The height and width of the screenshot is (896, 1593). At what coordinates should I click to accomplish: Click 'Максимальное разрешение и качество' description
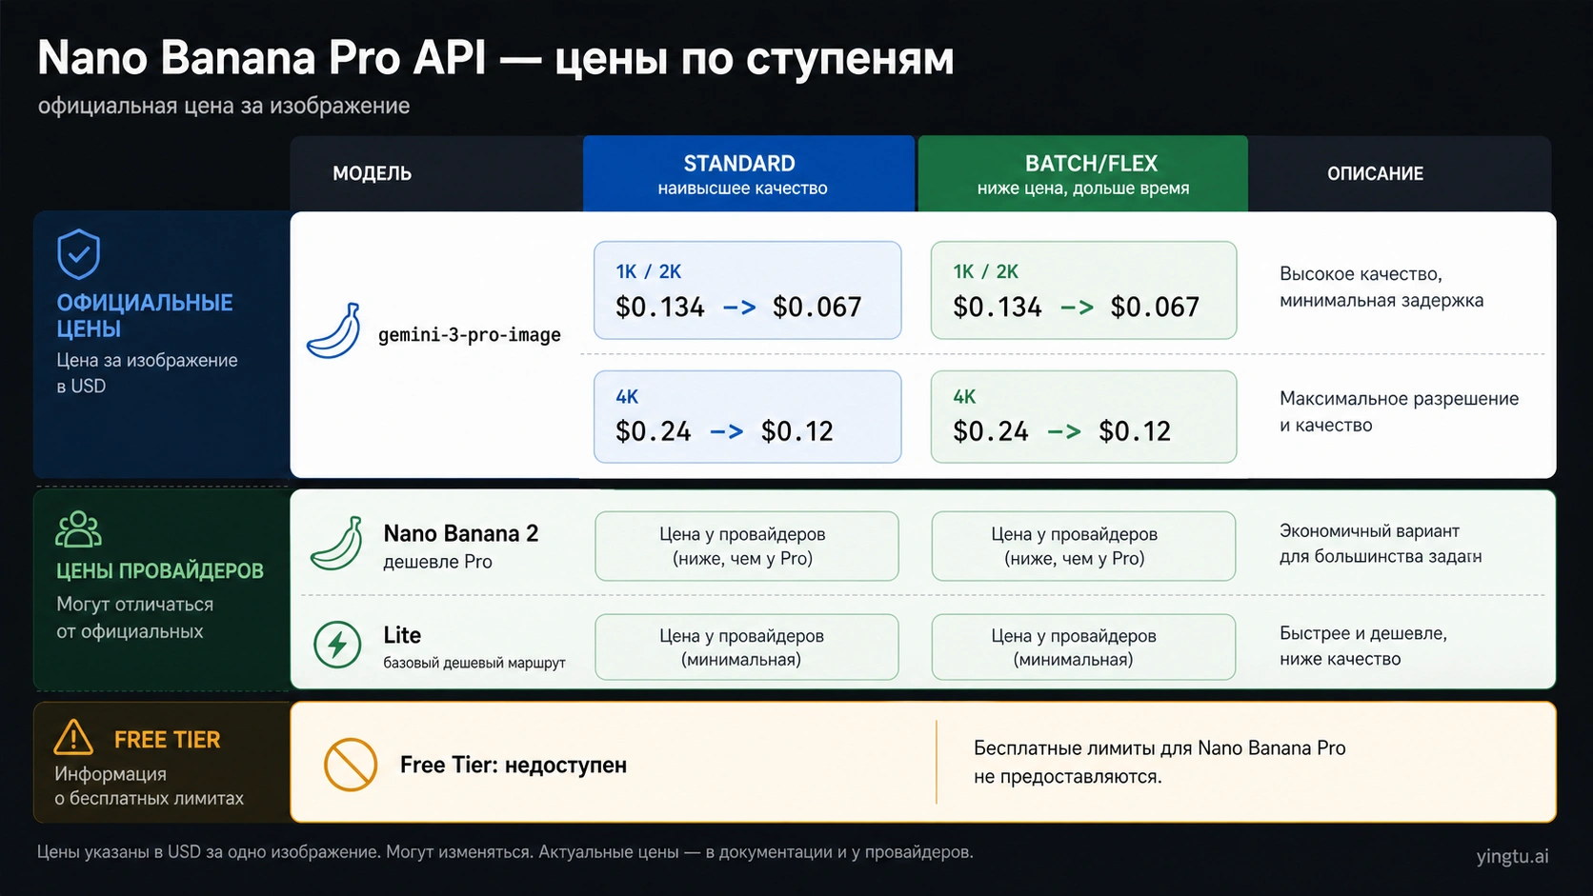[1399, 411]
